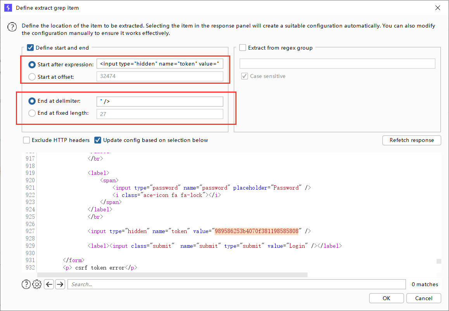The height and width of the screenshot is (311, 449).
Task: Toggle the Case sensitive checkbox
Action: pos(244,76)
